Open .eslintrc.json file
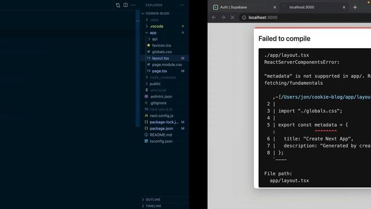This screenshot has width=371, height=209. (161, 97)
